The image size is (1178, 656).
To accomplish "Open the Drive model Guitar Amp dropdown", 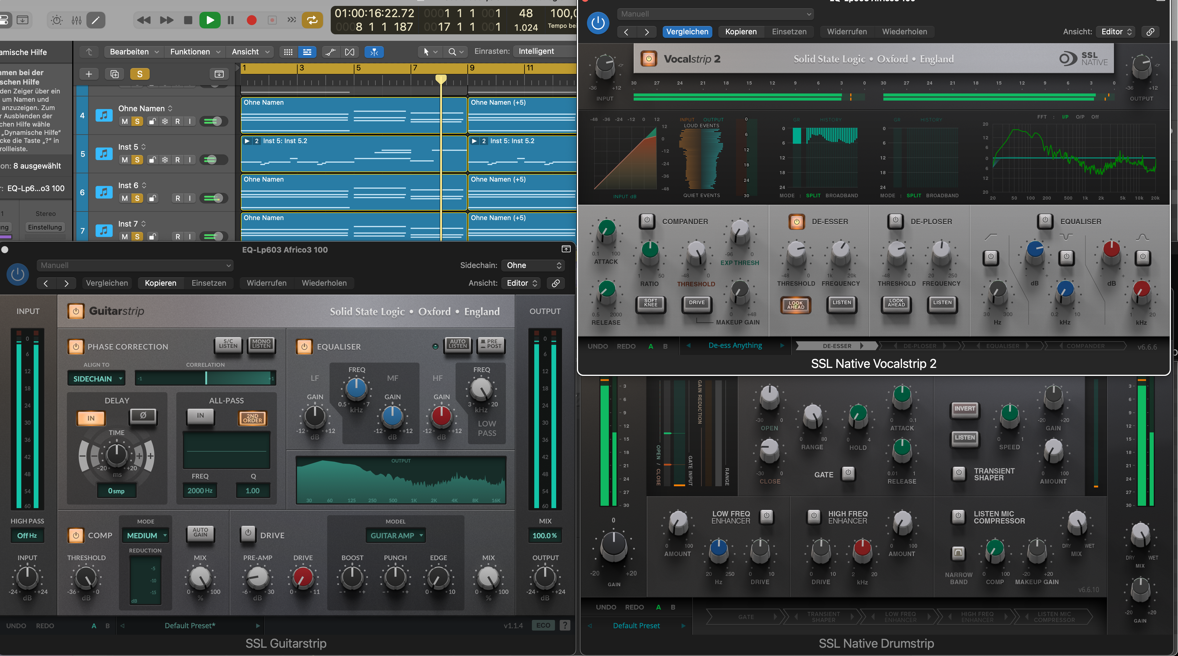I will (396, 535).
